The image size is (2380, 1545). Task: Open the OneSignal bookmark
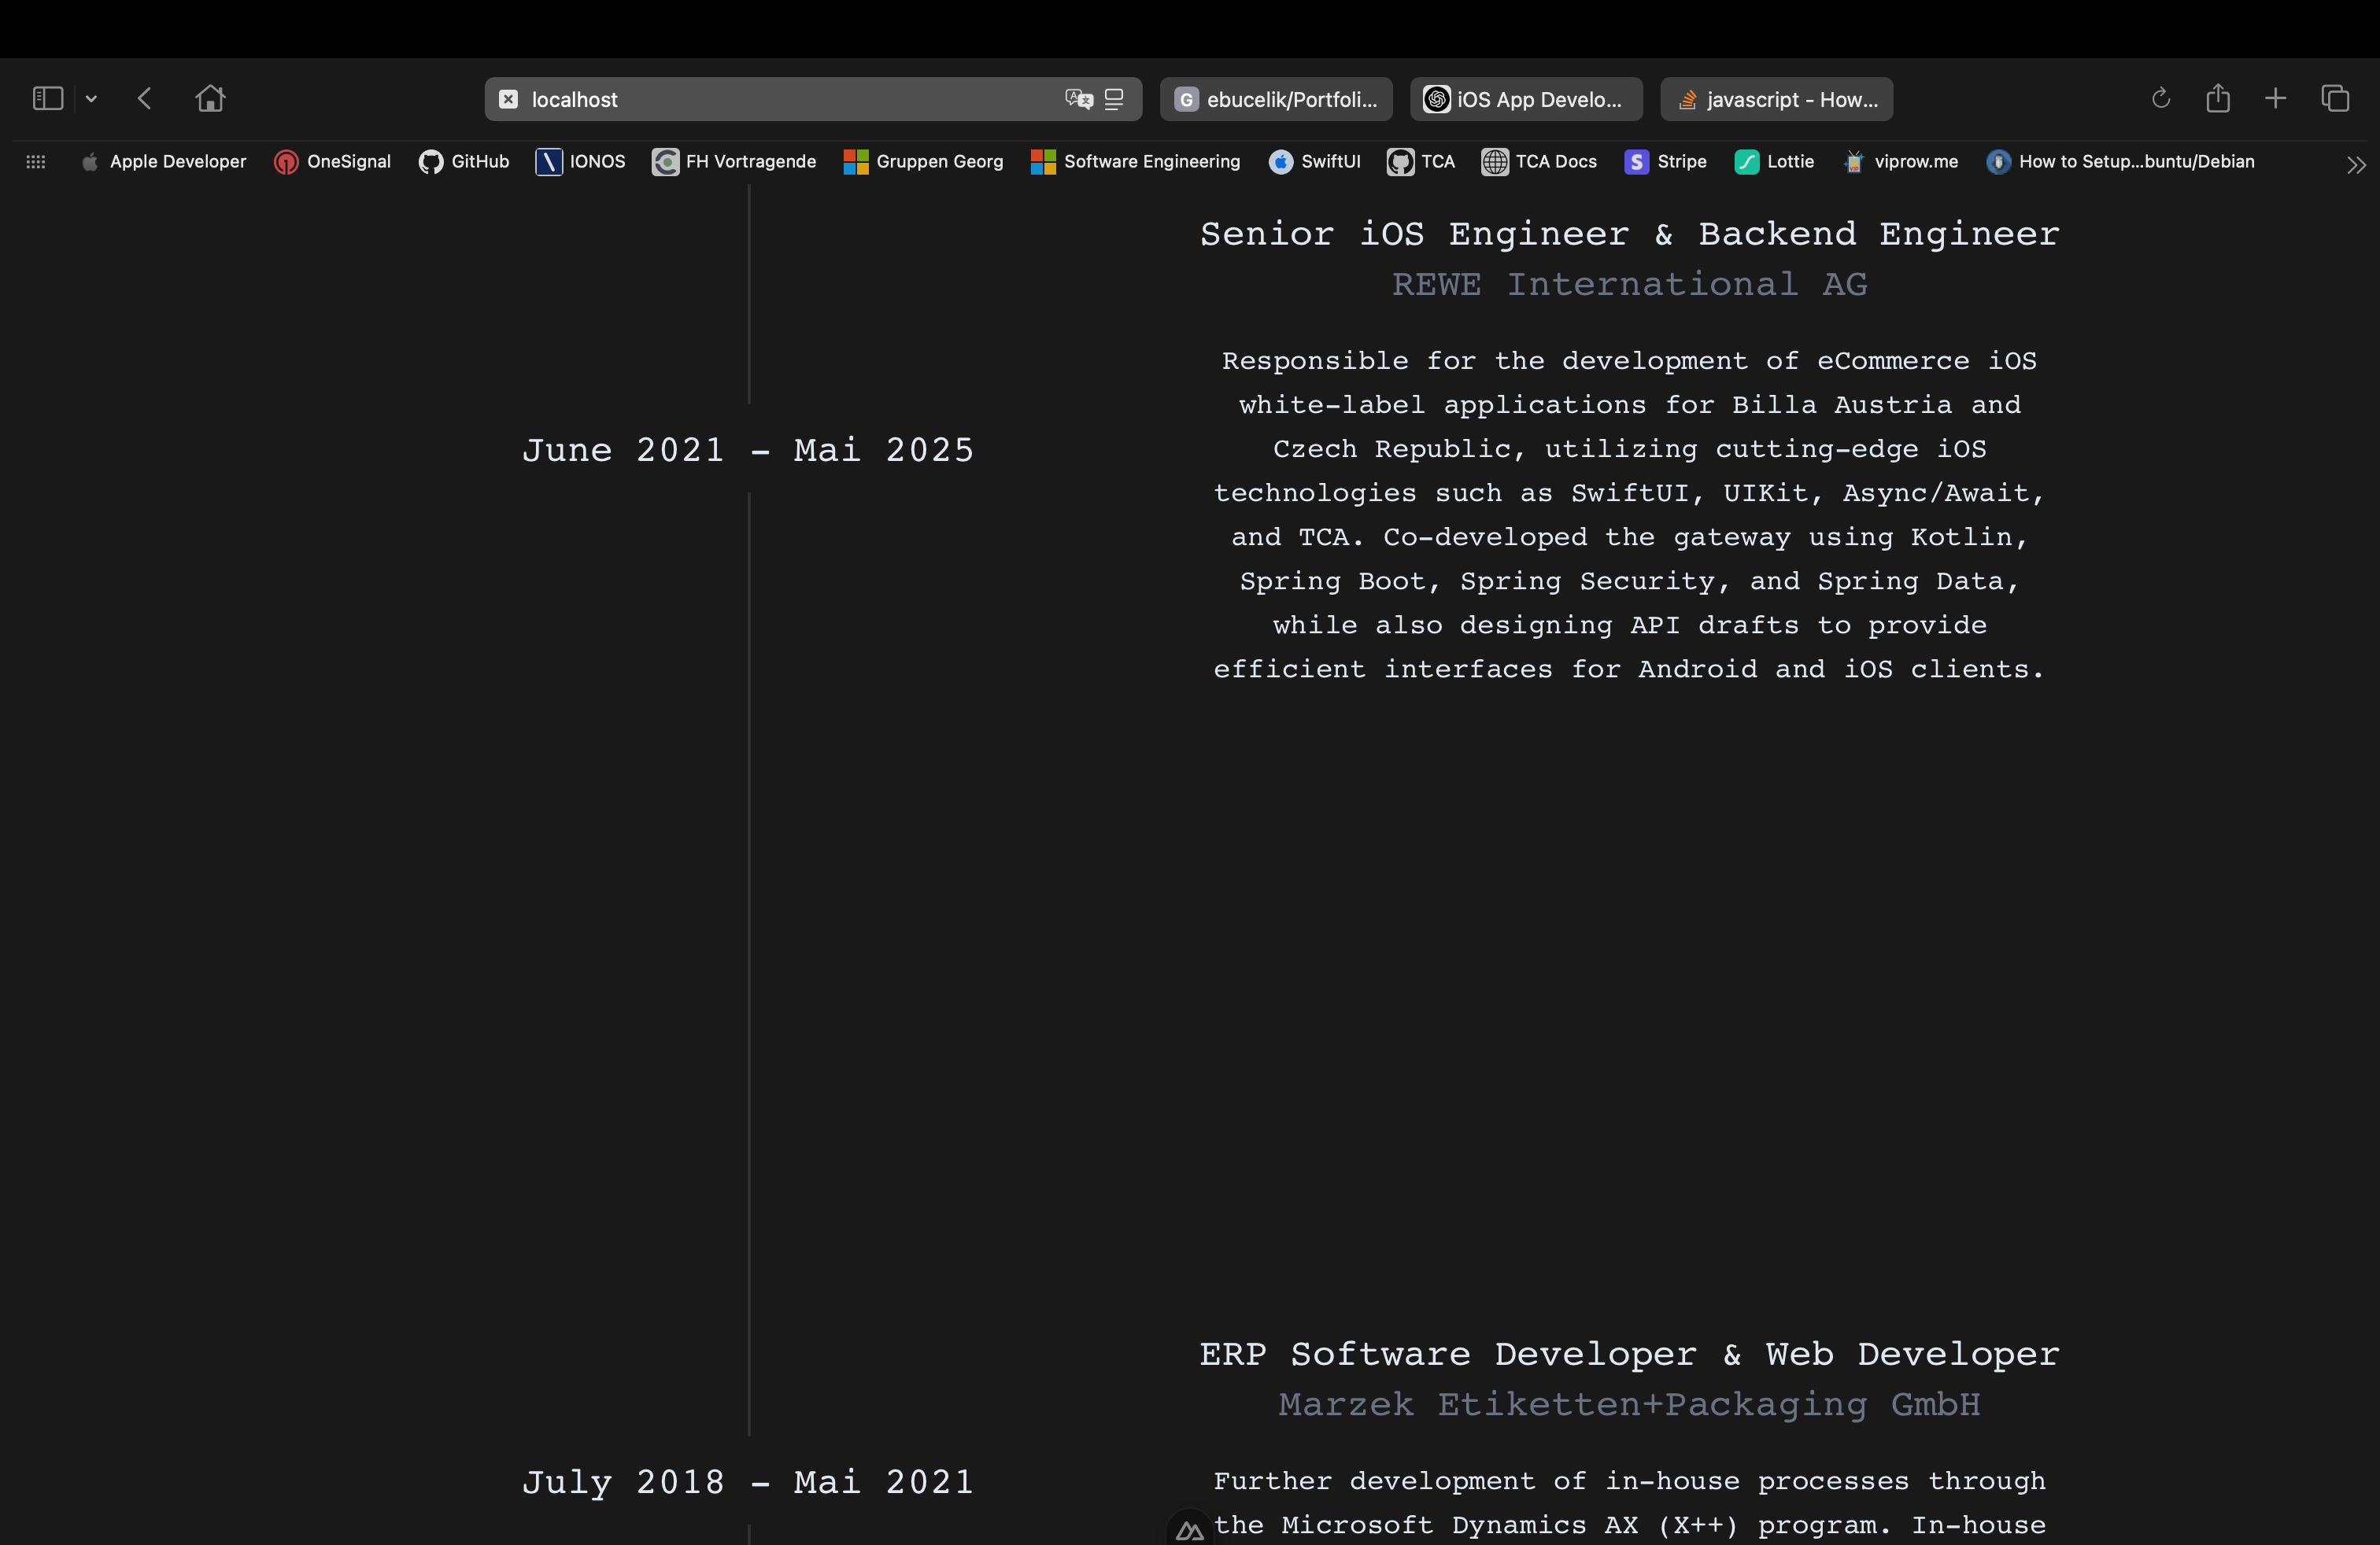(332, 162)
